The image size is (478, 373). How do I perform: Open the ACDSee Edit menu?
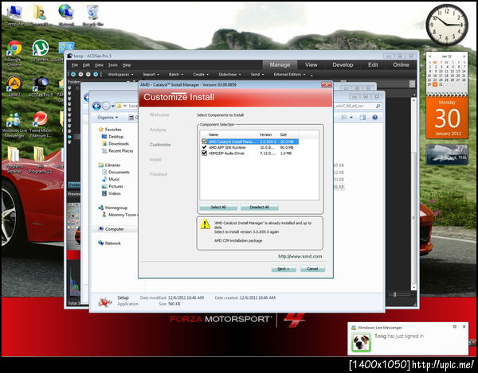pyautogui.click(x=86, y=65)
